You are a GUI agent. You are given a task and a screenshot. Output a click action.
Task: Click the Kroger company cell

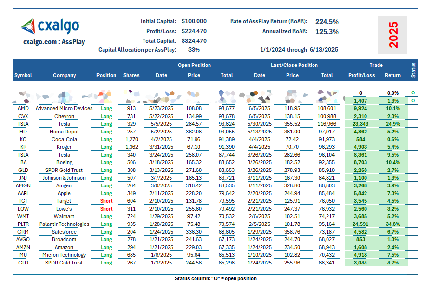coord(64,147)
